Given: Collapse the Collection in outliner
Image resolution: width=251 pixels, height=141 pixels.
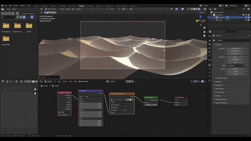Looking at the screenshot, I should [x=211, y=15].
